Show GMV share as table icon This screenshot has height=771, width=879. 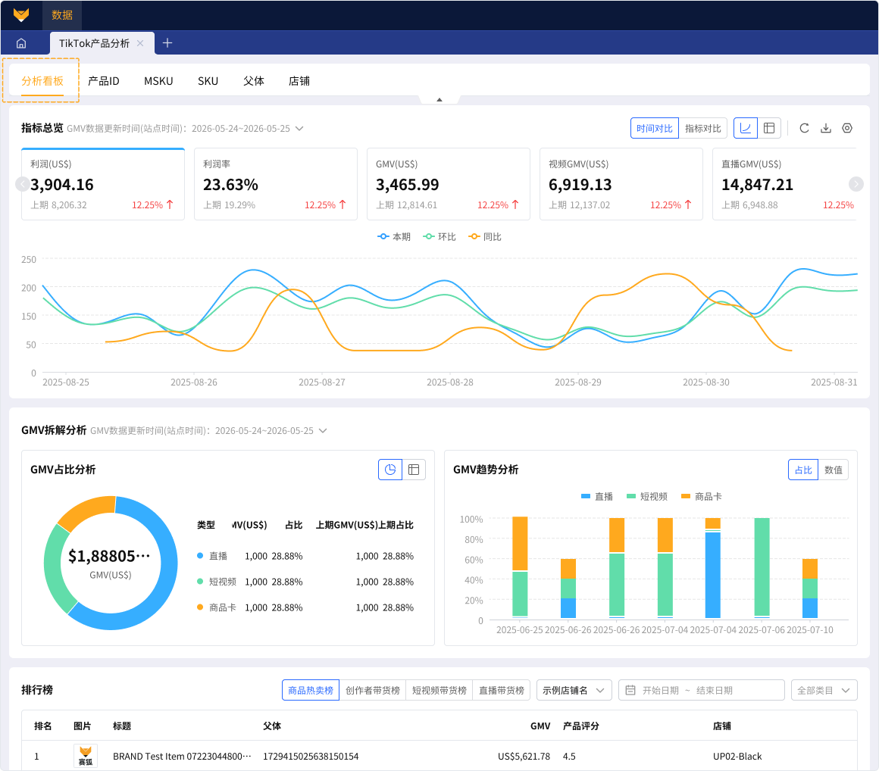414,470
